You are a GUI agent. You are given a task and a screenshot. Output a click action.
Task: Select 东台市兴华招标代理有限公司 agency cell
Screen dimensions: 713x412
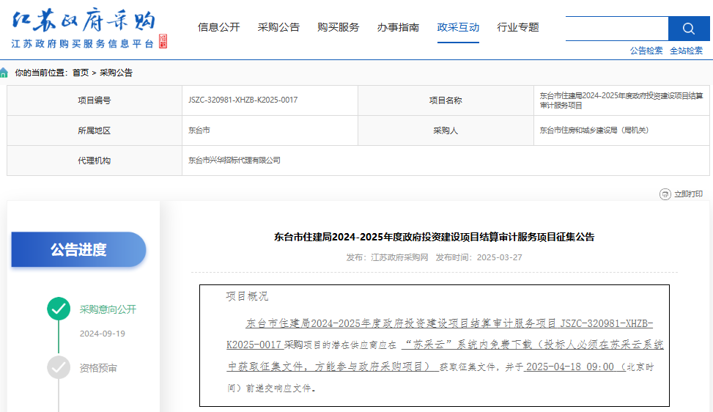click(446, 161)
